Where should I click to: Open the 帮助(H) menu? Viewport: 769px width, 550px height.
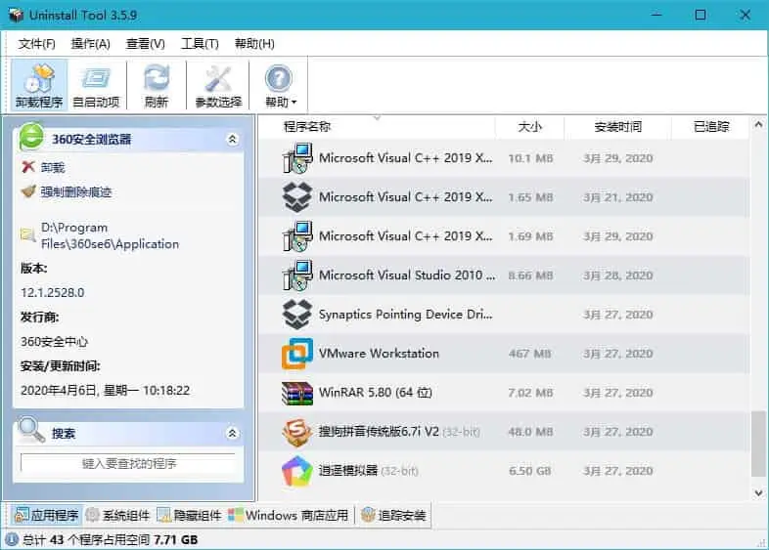coord(254,44)
